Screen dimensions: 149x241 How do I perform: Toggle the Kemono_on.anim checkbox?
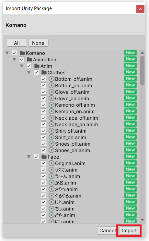point(44,111)
